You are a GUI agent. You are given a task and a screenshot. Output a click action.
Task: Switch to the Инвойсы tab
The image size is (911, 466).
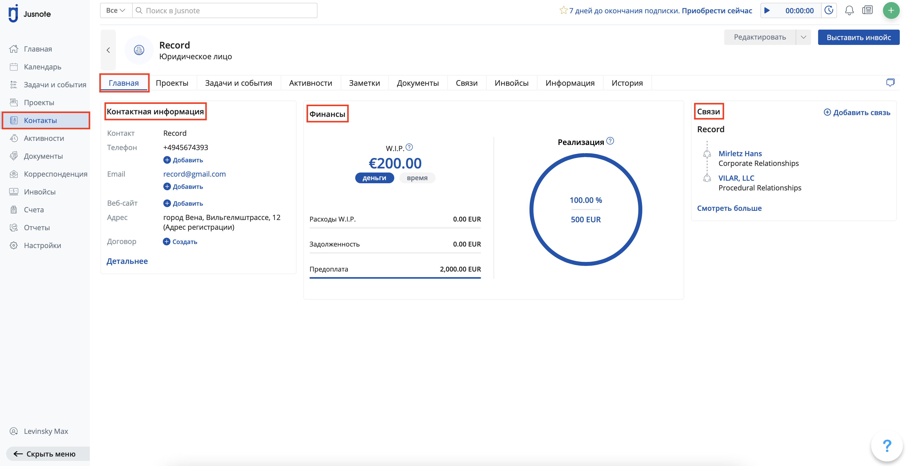click(x=511, y=83)
